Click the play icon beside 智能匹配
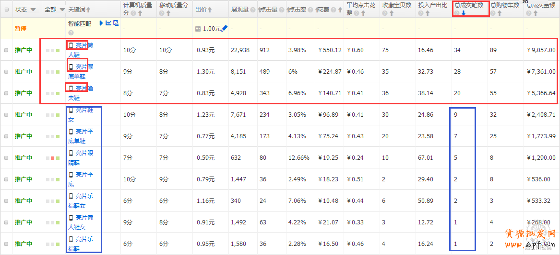 [101, 23]
